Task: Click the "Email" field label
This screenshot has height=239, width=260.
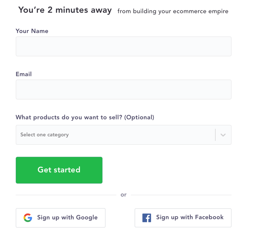Action: tap(24, 74)
